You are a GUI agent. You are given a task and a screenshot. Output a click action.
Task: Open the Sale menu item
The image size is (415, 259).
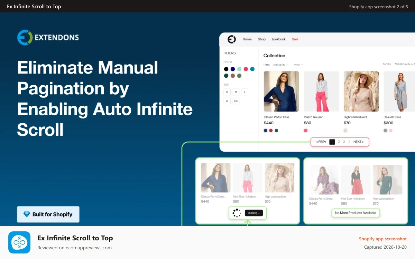pos(295,39)
